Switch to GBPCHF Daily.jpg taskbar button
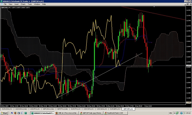The image size is (192, 115). 91,113
